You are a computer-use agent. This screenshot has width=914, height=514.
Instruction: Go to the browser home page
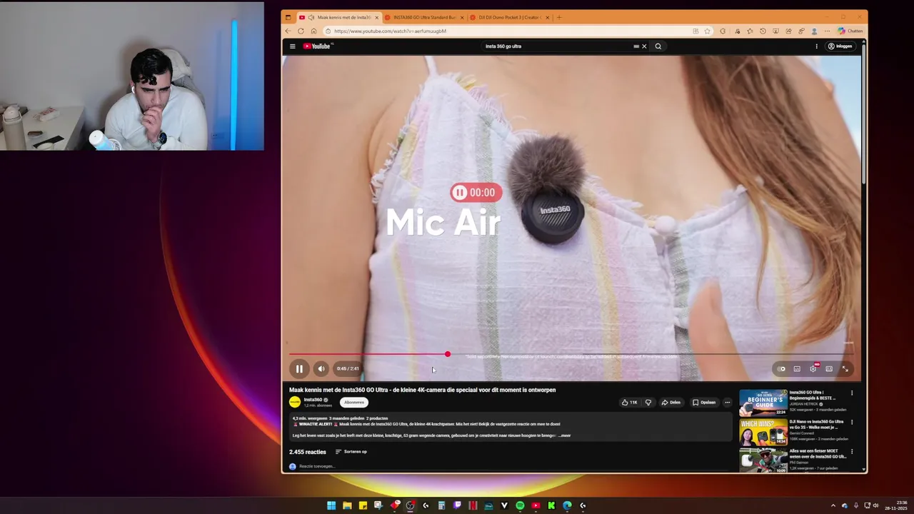(313, 31)
